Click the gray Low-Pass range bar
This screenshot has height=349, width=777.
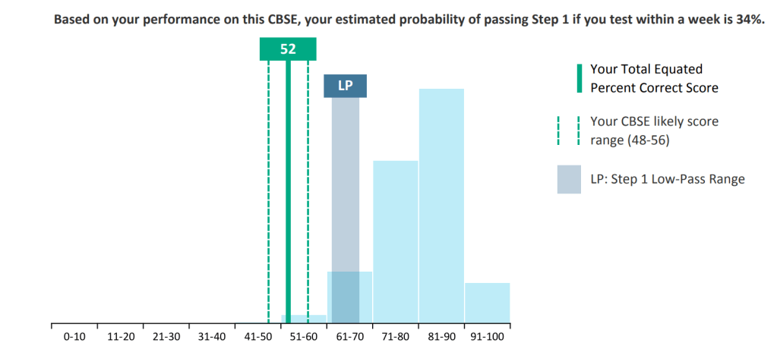(346, 184)
